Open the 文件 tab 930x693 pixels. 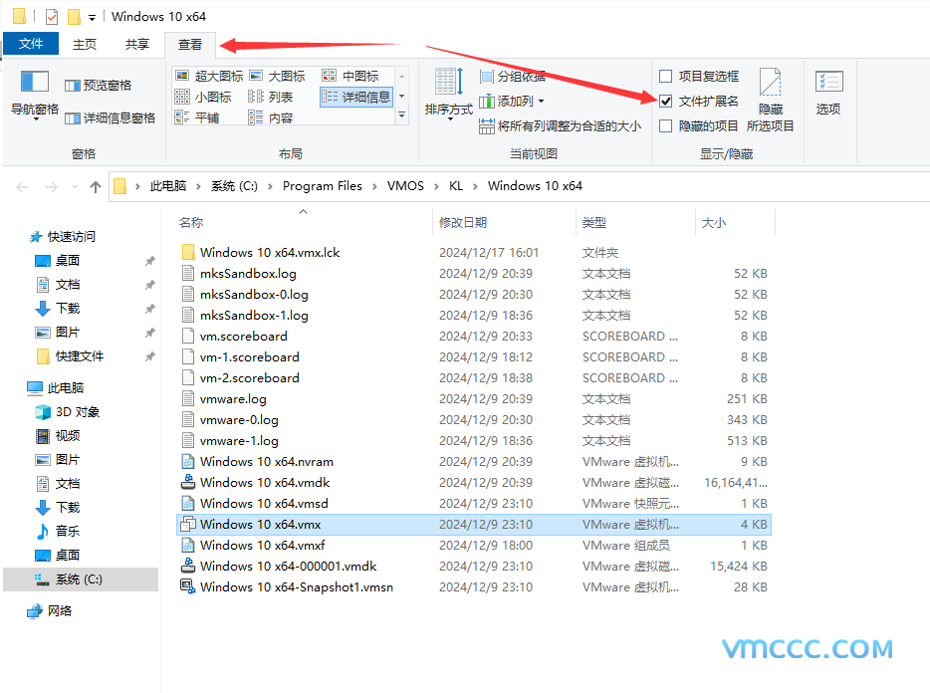click(x=31, y=44)
